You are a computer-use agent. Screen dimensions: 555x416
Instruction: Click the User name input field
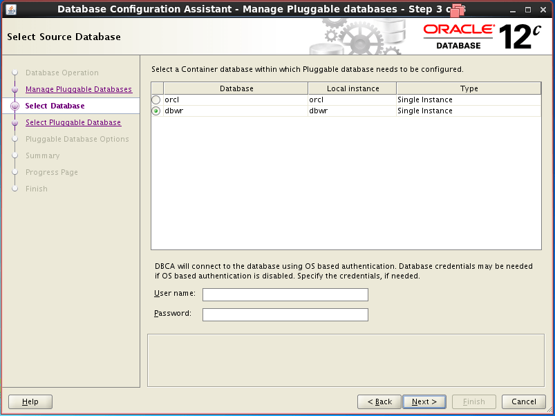tap(285, 294)
